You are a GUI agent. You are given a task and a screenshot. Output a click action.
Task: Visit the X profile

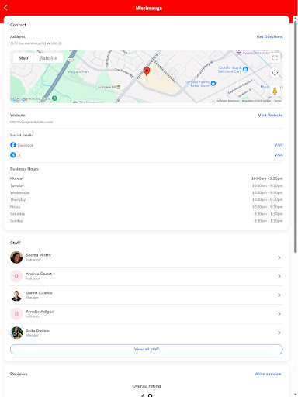click(279, 155)
